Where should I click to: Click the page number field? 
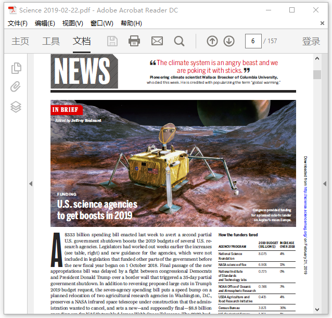pyautogui.click(x=253, y=41)
